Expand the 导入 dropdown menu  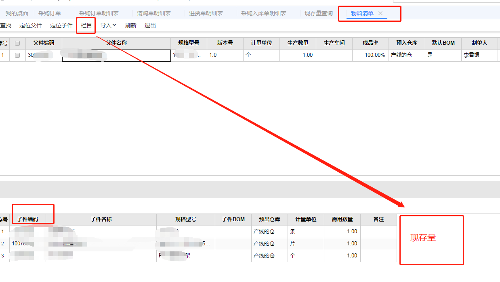pyautogui.click(x=108, y=25)
